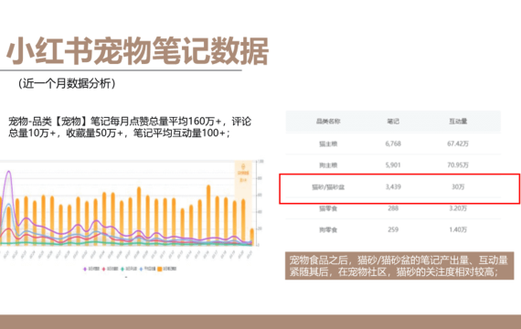
Task: Click the 互动量 column header
Action: [x=458, y=122]
